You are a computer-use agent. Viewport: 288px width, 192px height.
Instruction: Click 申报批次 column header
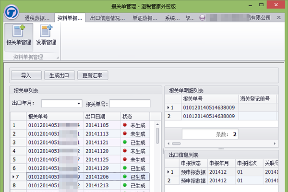point(249,163)
